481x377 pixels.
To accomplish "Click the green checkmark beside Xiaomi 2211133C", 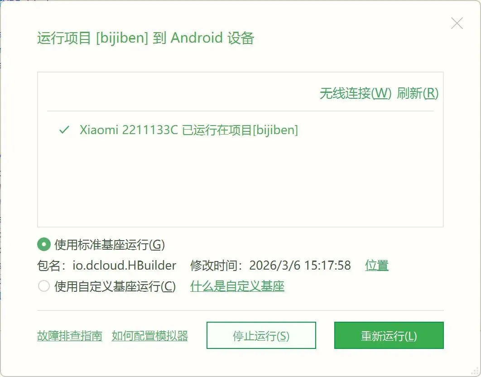I will [64, 130].
